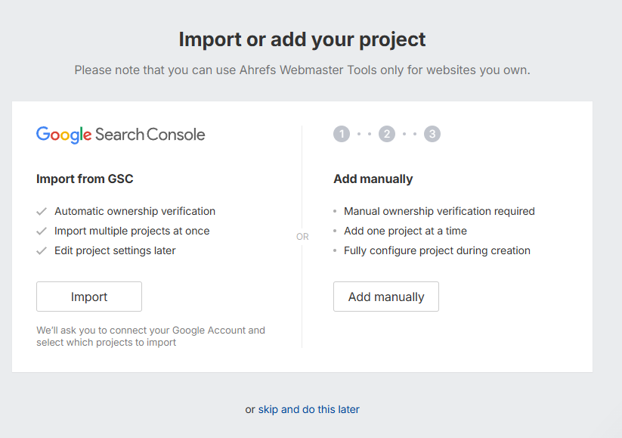Click the Google Search Console logo
The width and height of the screenshot is (622, 438).
coord(121,135)
